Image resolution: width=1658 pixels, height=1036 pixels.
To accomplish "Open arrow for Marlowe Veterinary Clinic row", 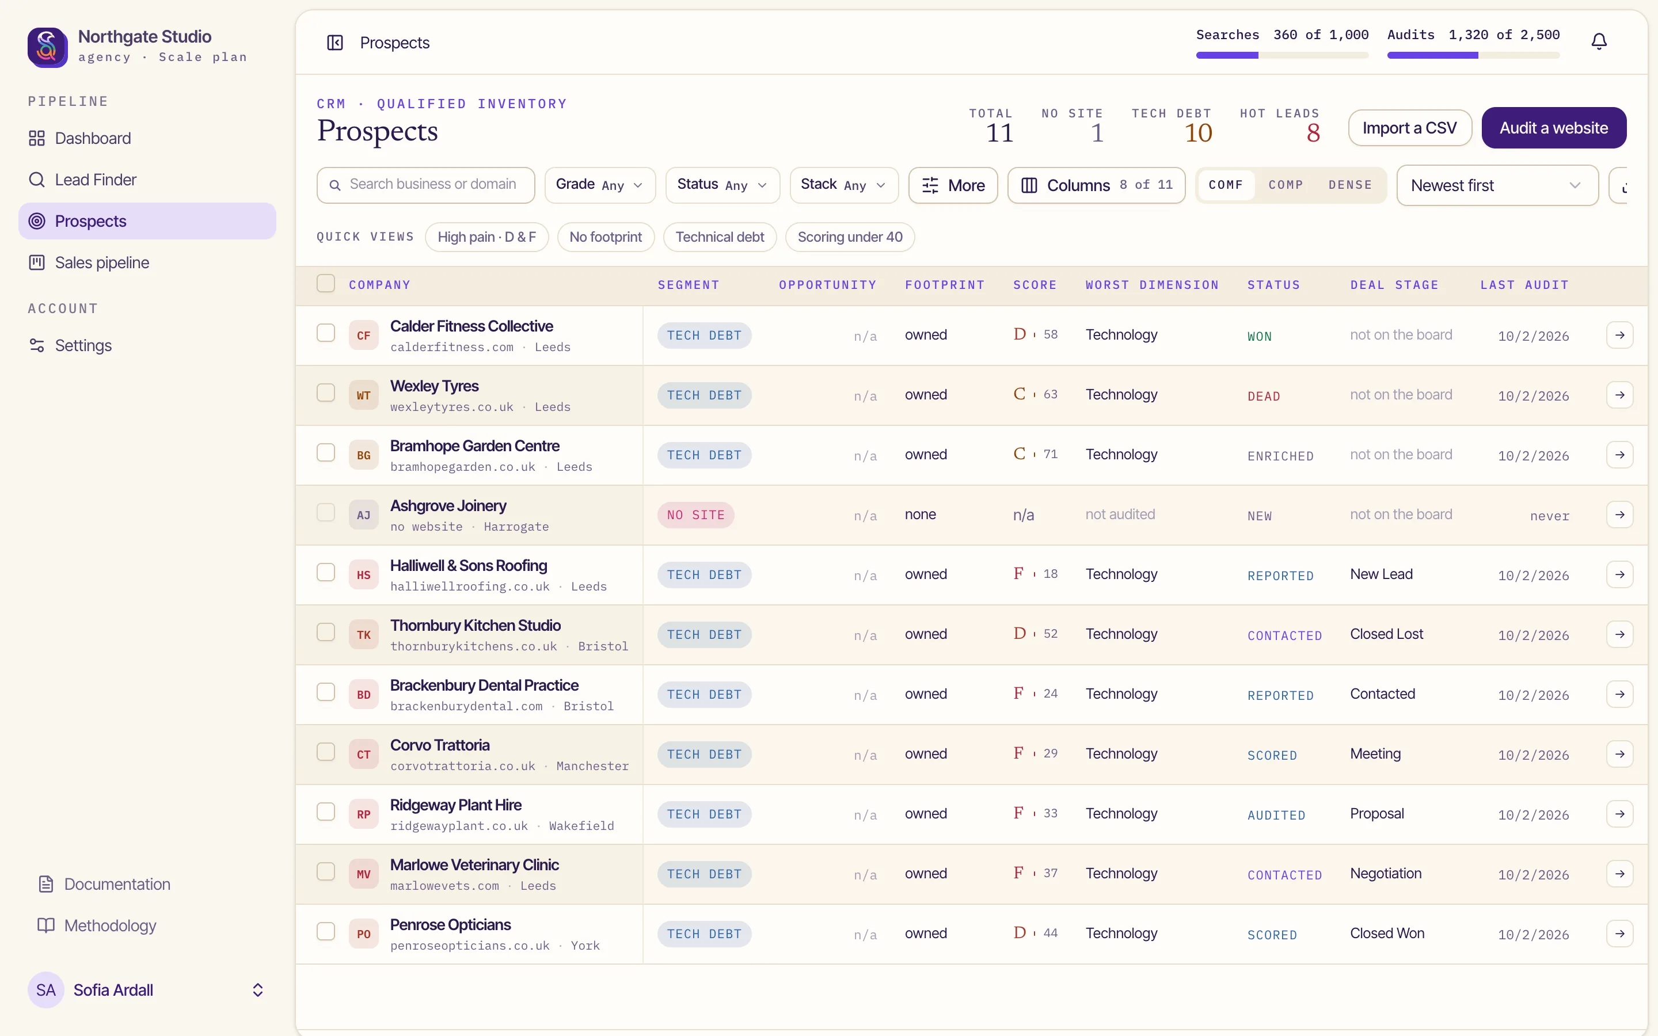I will [x=1619, y=874].
